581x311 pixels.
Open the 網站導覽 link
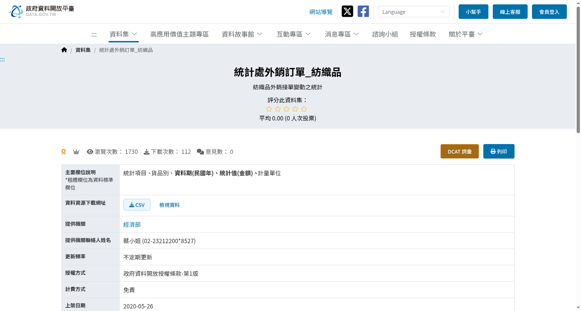click(x=321, y=12)
